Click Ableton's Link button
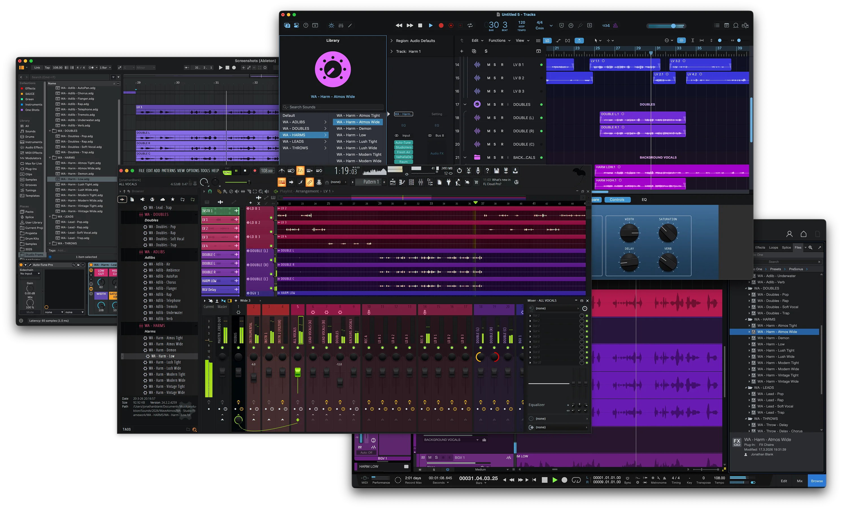 click(37, 68)
